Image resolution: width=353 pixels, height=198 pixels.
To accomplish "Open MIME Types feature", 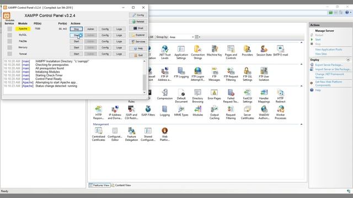I will tap(181, 111).
